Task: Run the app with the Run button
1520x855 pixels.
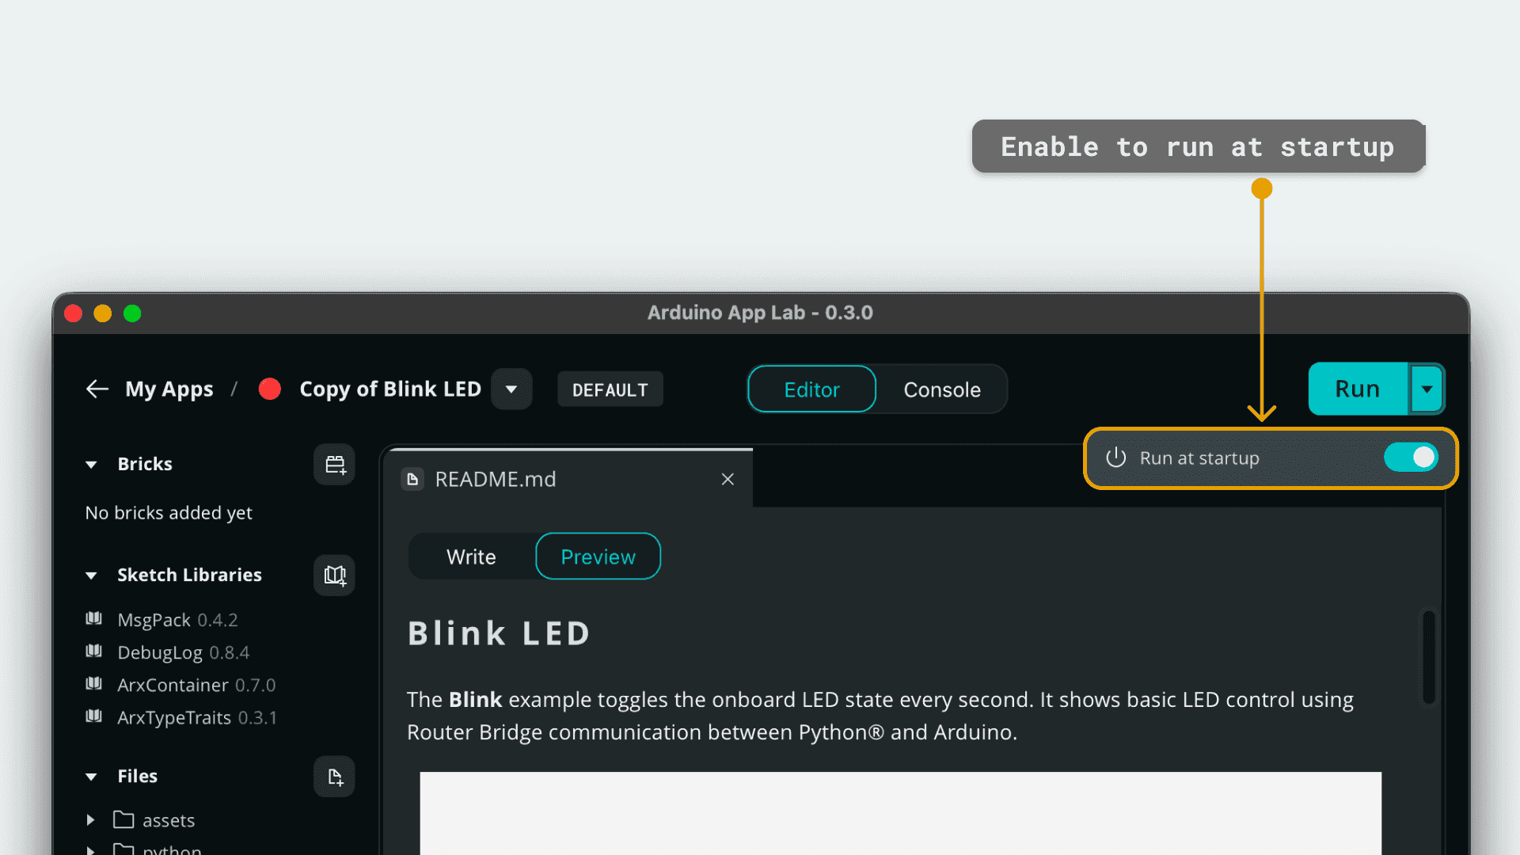Action: [1358, 389]
